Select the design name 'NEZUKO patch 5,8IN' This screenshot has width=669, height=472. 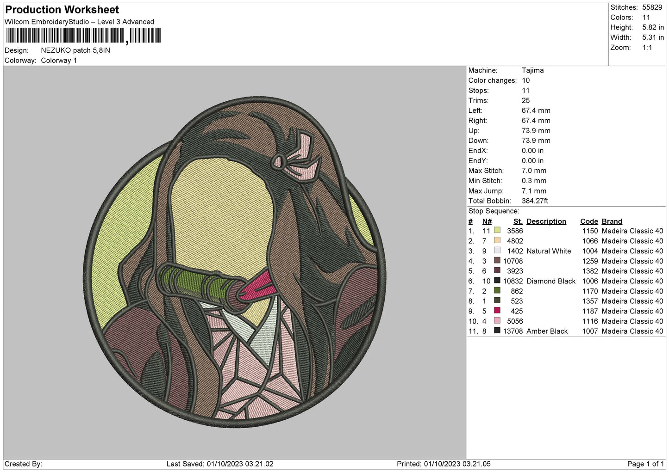[x=75, y=50]
